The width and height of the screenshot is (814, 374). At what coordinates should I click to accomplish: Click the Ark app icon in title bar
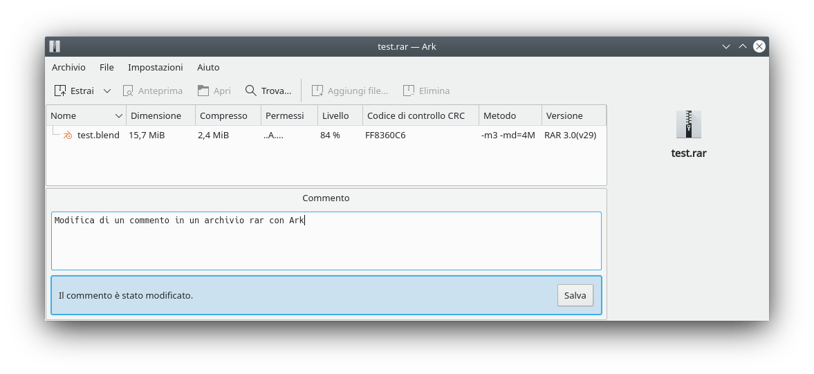click(x=55, y=46)
